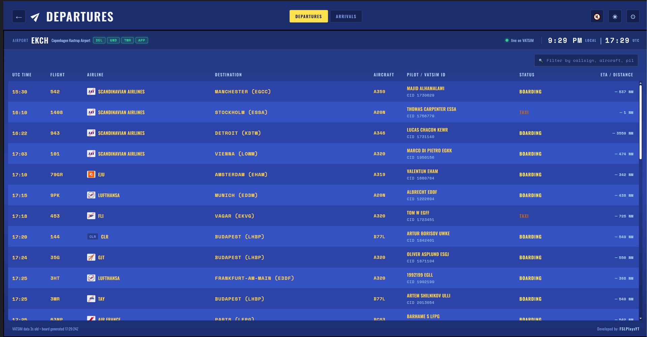Click aircraft type A346
This screenshot has width=647, height=337.
(379, 133)
